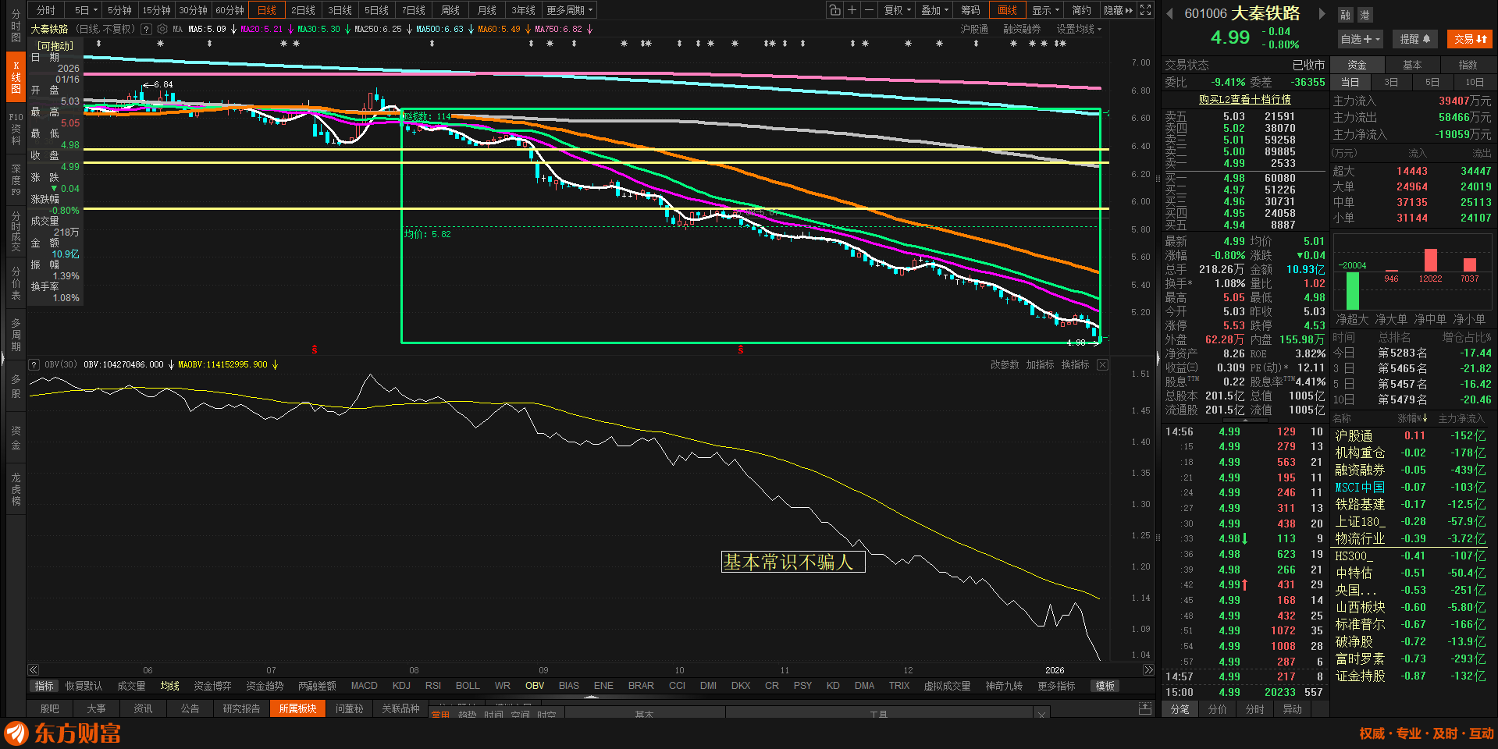Toggle 画线 drawing mode
The height and width of the screenshot is (749, 1498).
[1007, 10]
